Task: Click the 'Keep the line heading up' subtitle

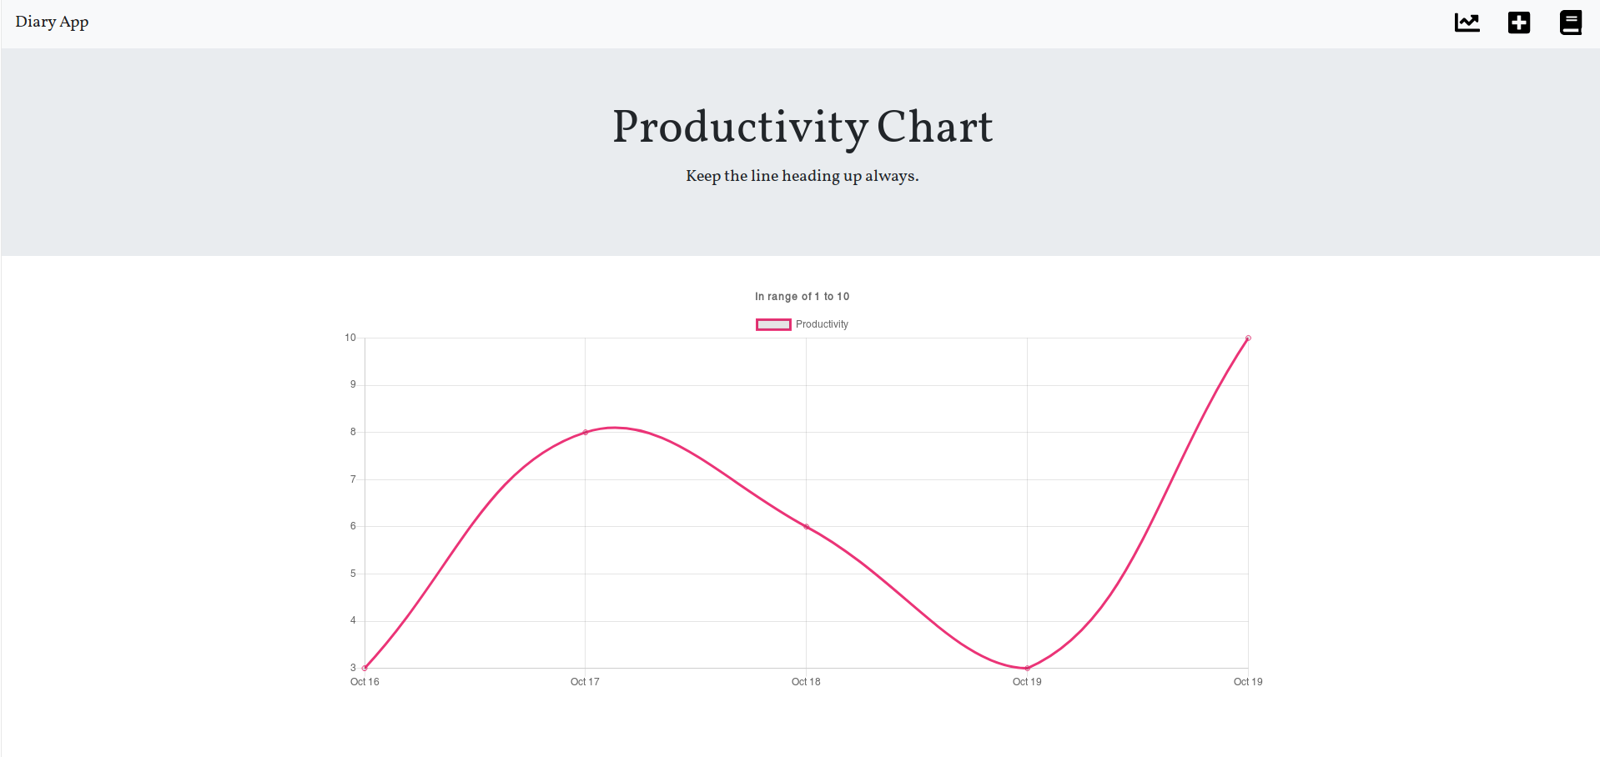Action: (x=802, y=176)
